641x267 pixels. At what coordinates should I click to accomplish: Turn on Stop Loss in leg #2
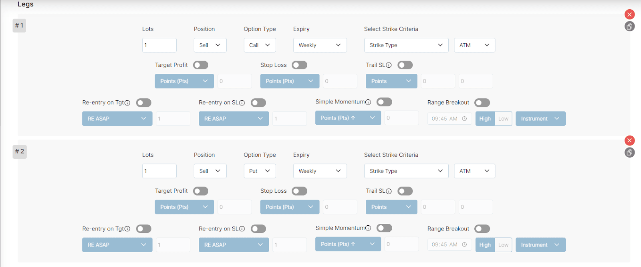299,191
